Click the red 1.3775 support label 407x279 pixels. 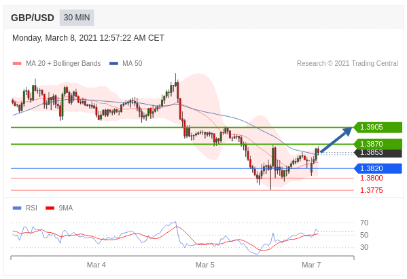pyautogui.click(x=372, y=190)
